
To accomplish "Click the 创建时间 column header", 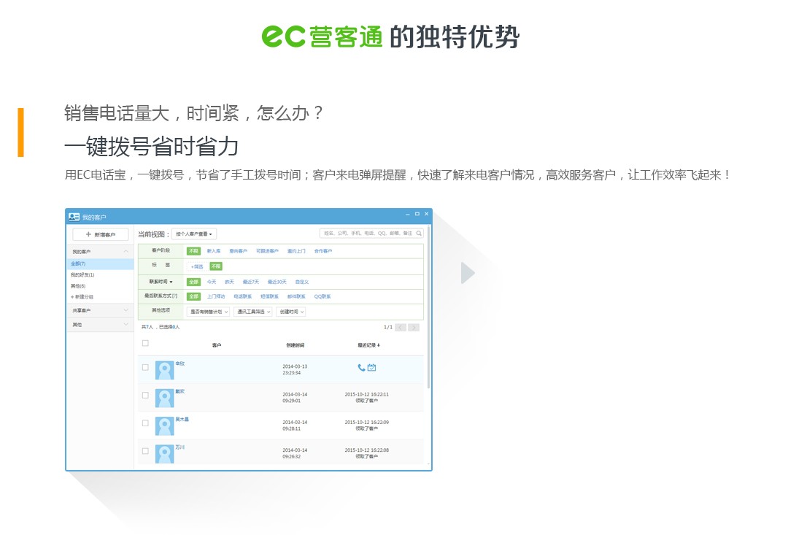I will pos(295,345).
